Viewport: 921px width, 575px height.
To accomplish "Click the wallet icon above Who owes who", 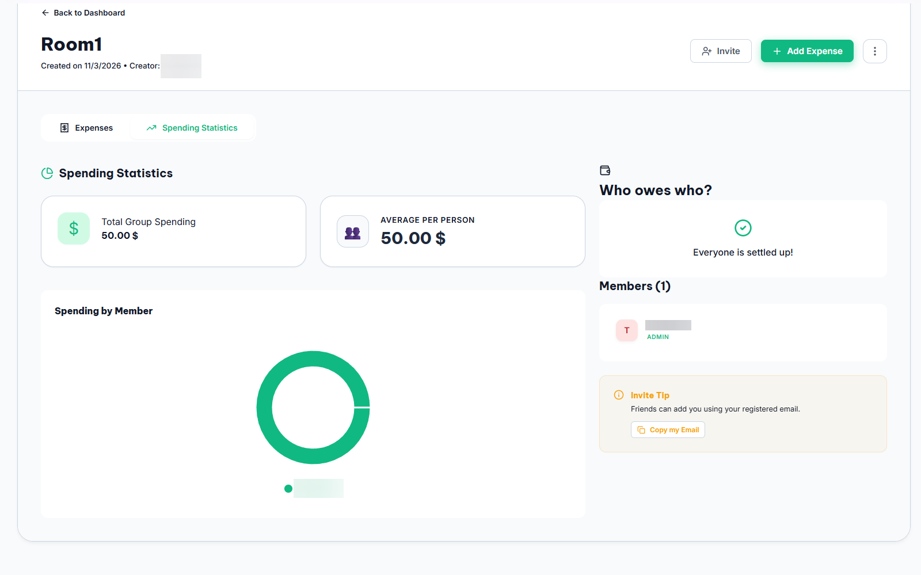I will coord(605,170).
